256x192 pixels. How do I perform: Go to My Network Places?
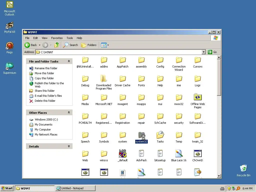[43, 134]
